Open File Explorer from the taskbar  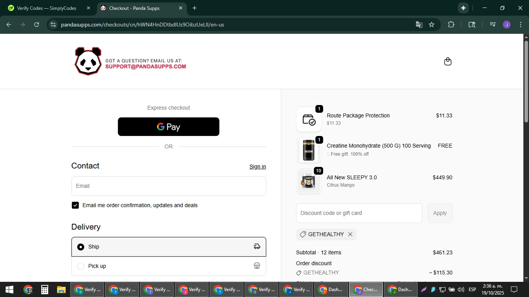(x=61, y=290)
